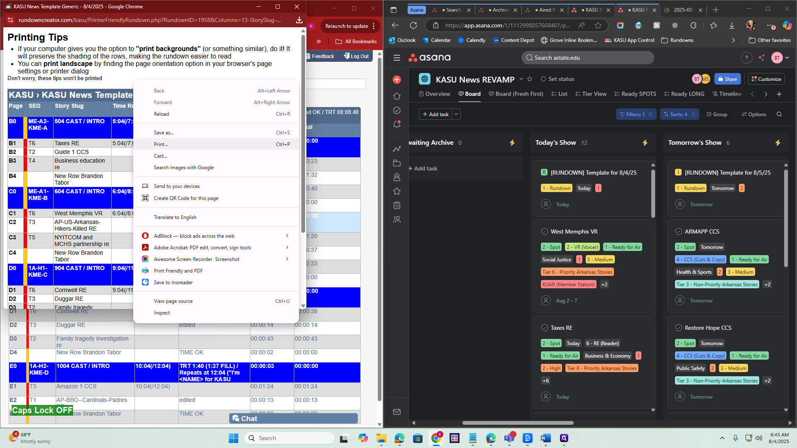Screen dimensions: 797x448
Task: Mark West Memphis VR task complete
Action: (545, 231)
